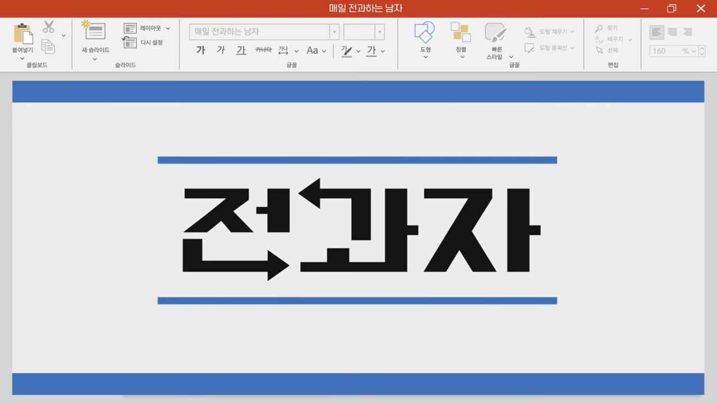
Task: Click the zoom stepper up/down arrows
Action: [702, 51]
